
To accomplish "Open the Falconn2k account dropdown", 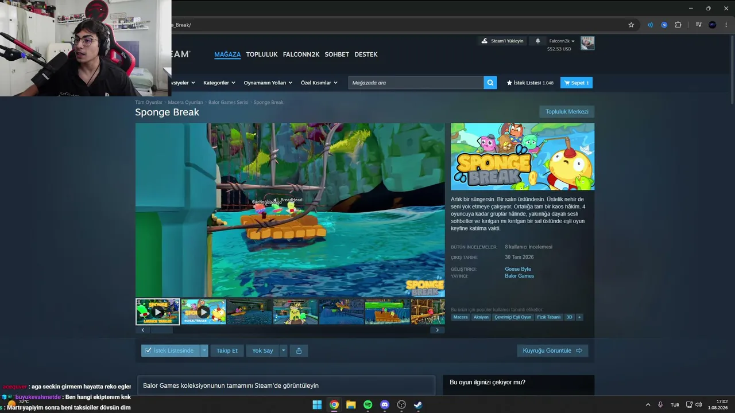I will point(562,41).
